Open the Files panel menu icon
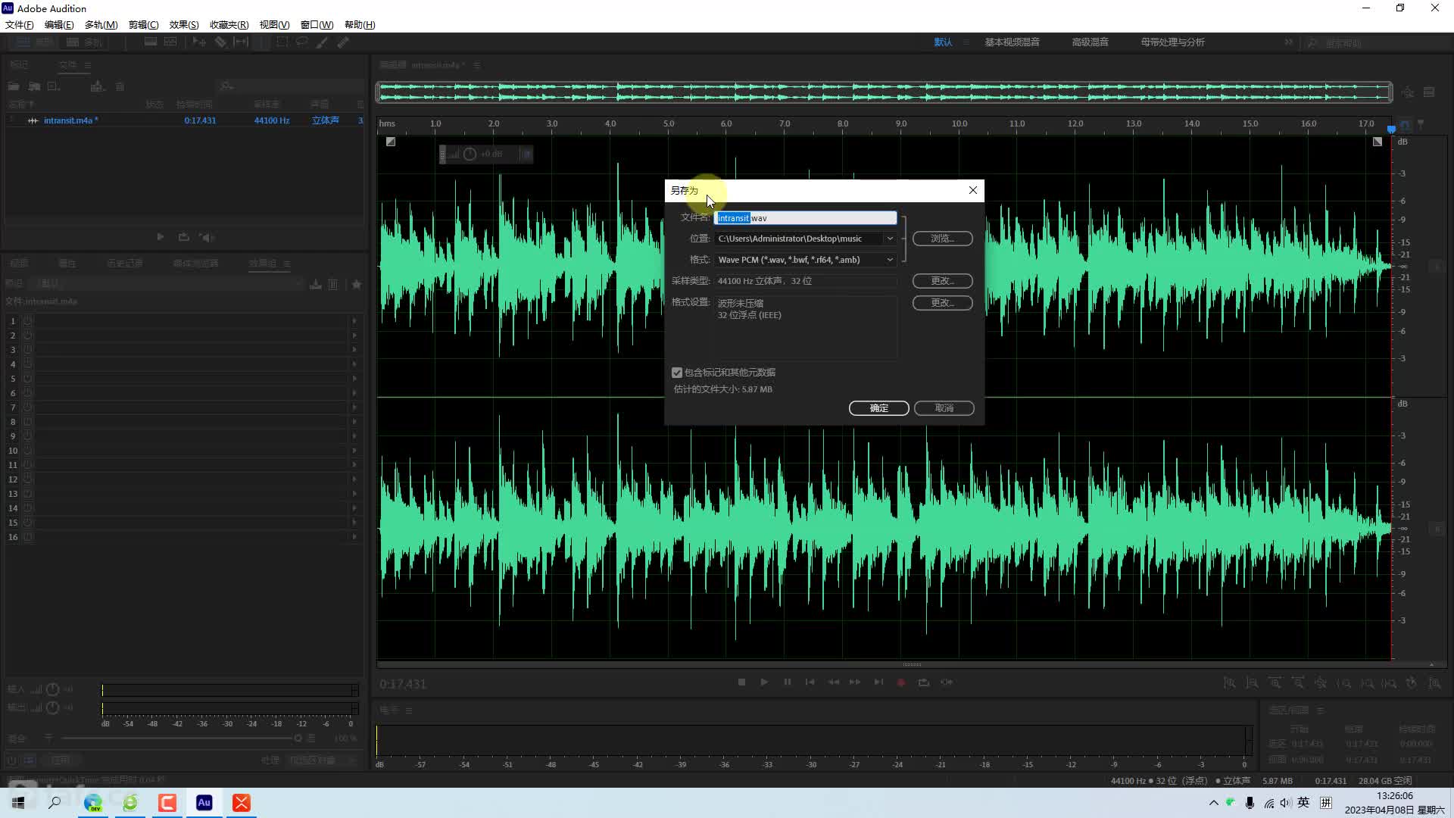 coord(88,65)
